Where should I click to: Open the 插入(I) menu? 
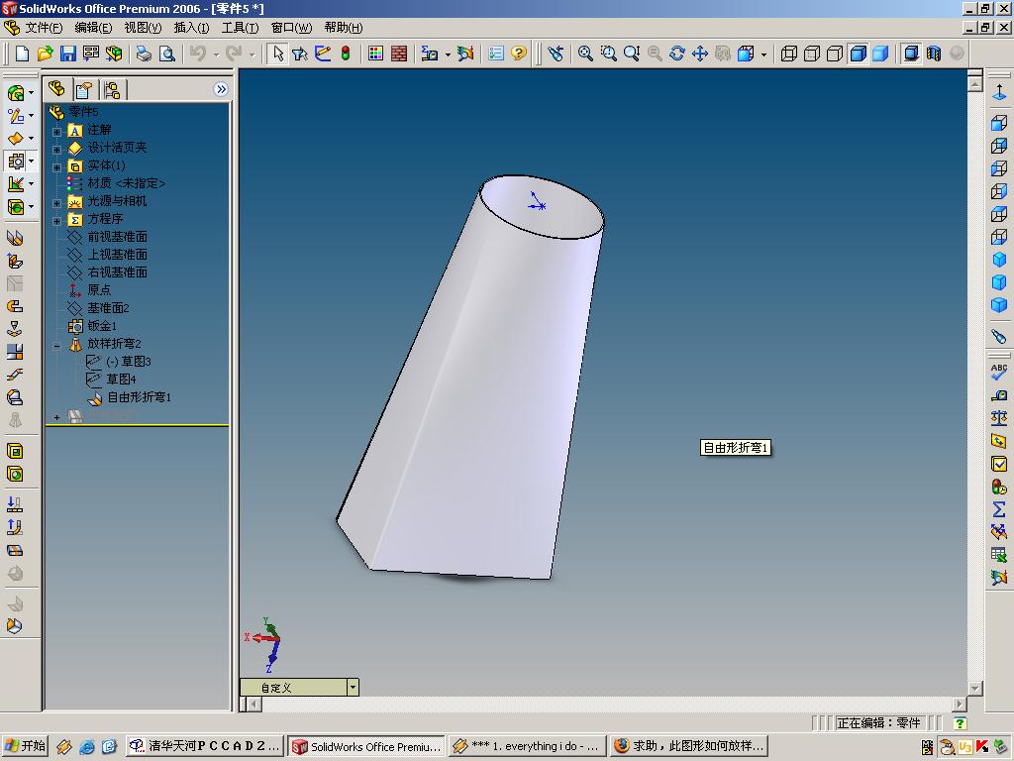pos(191,28)
